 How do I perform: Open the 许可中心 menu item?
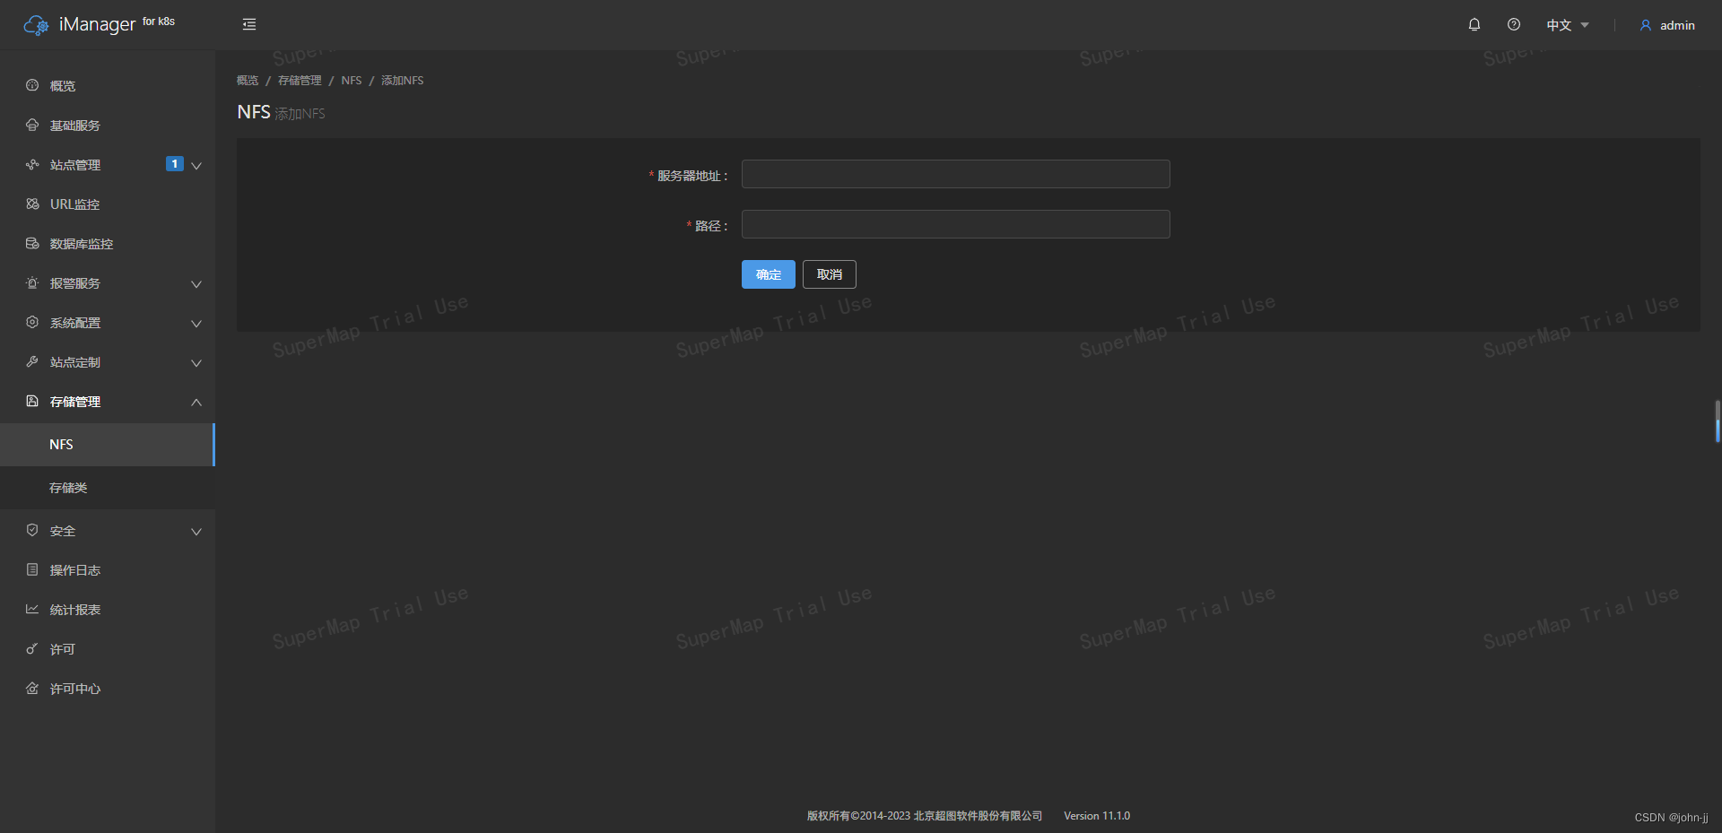pos(108,688)
